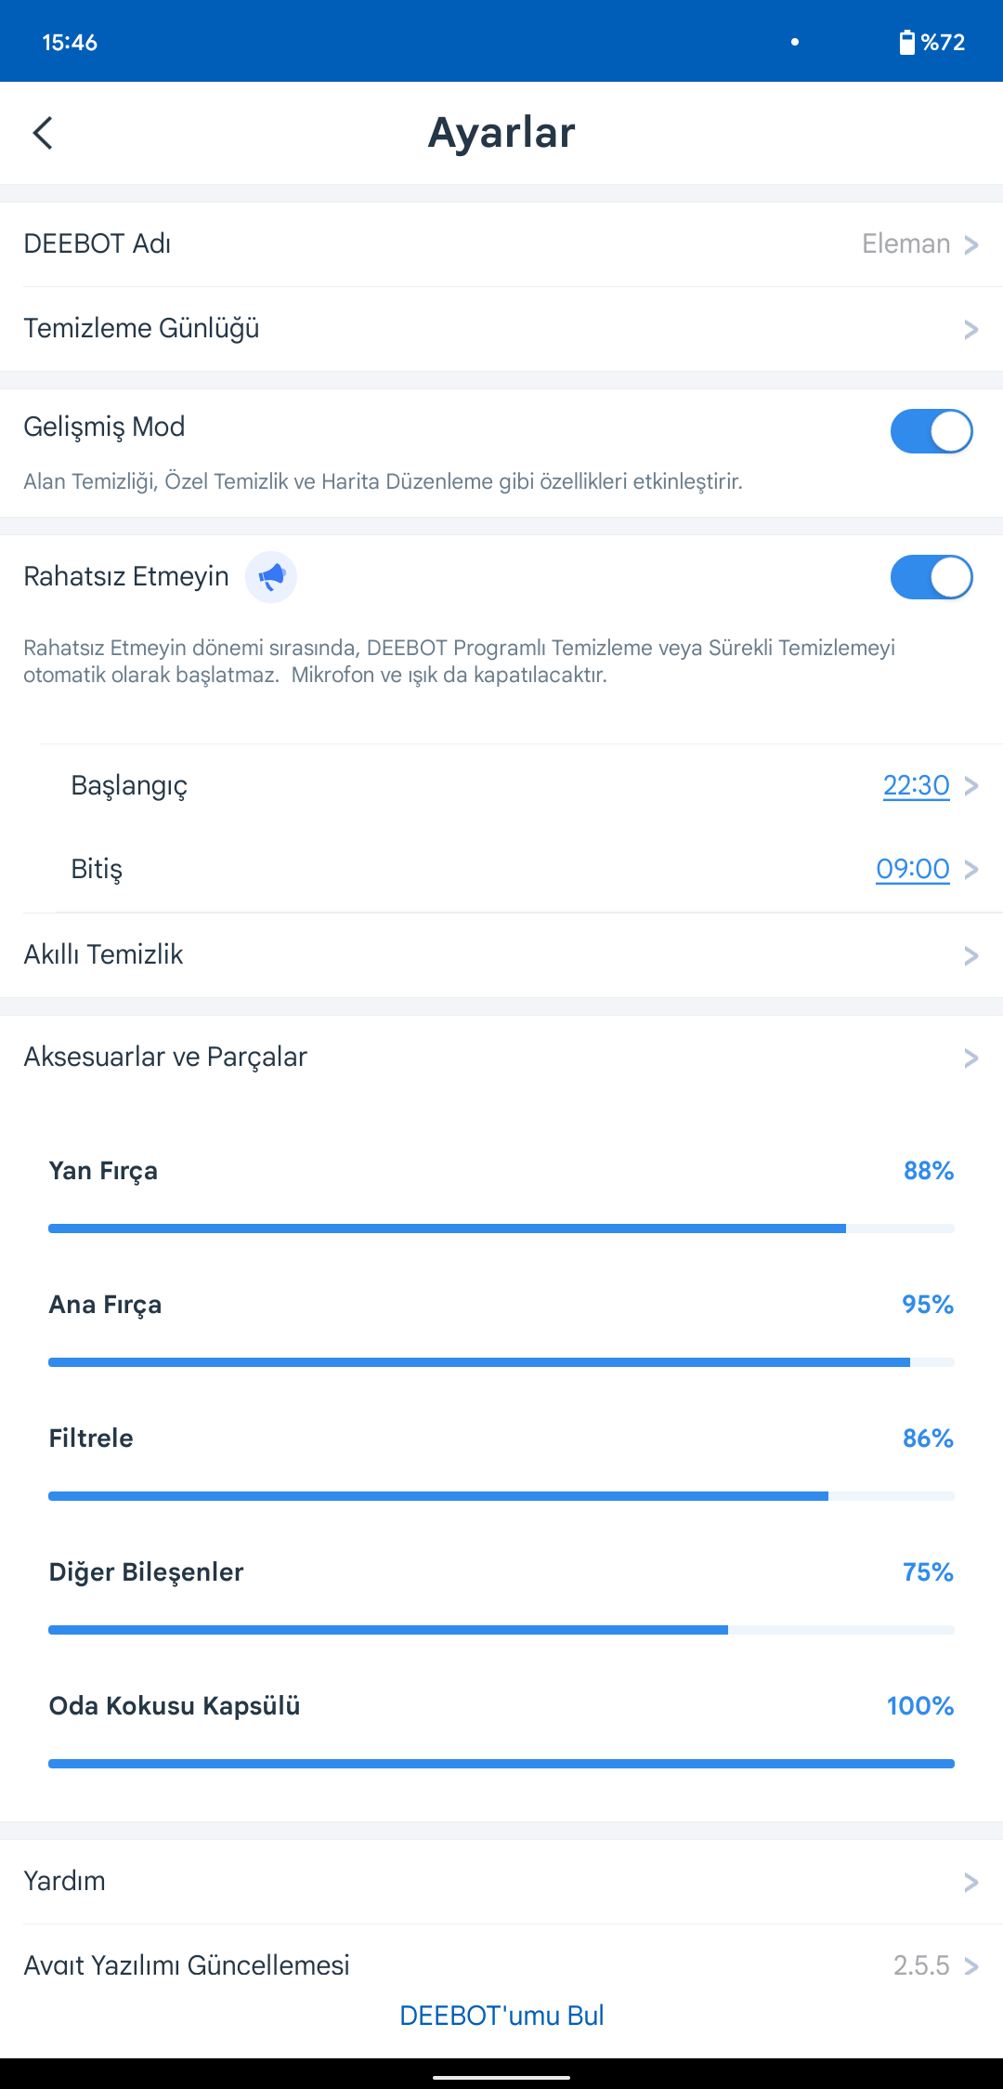Disable the Rahatsız Etmeyin switch
This screenshot has height=2089, width=1003.
pos(931,577)
